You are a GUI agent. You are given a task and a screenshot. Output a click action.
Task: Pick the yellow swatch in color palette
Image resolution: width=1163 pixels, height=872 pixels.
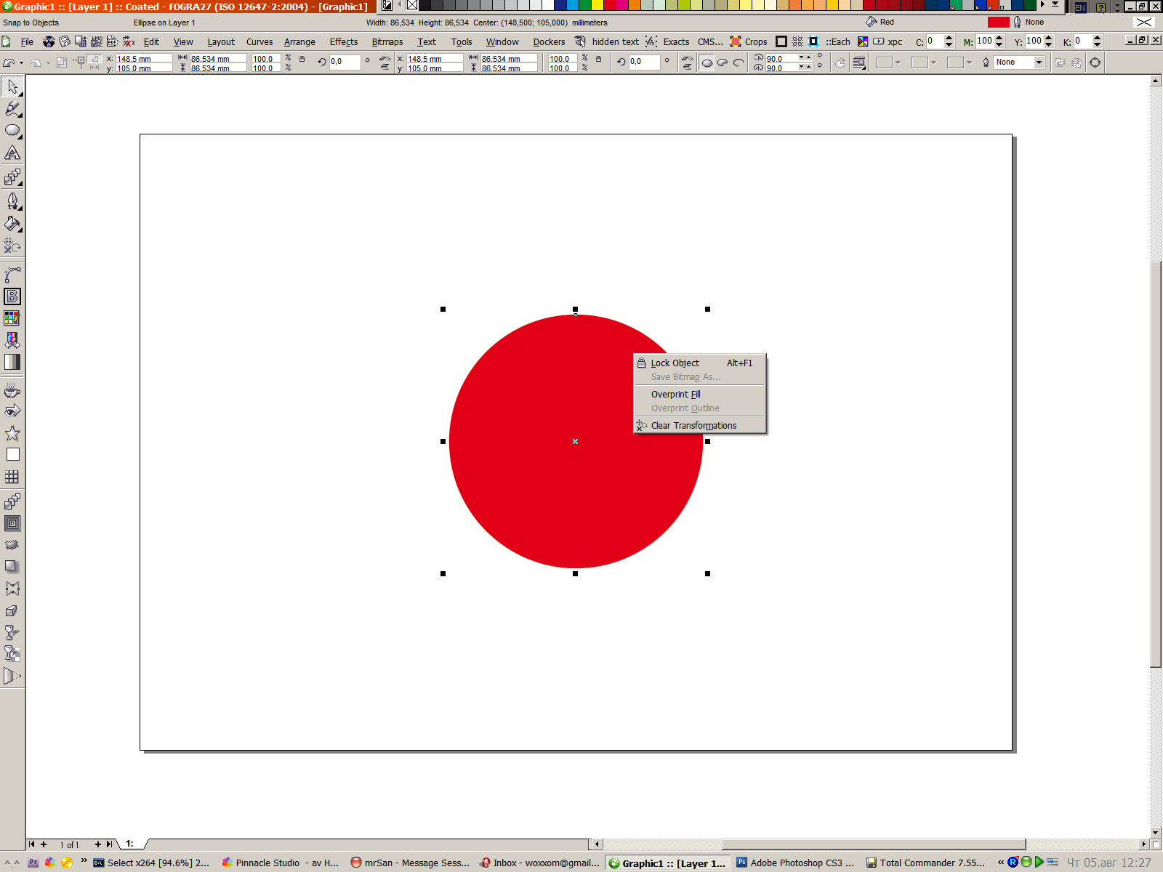597,5
